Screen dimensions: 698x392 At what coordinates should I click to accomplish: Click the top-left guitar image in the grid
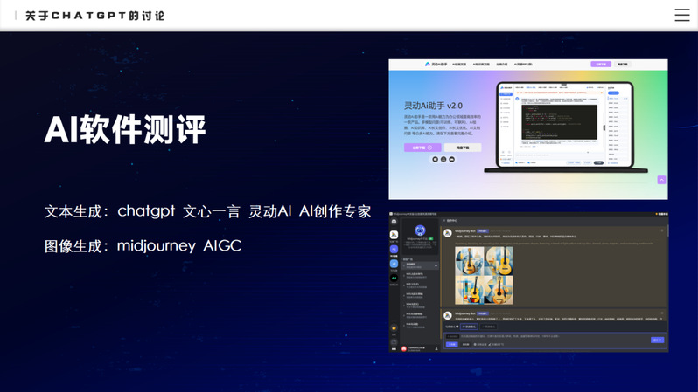[470, 260]
